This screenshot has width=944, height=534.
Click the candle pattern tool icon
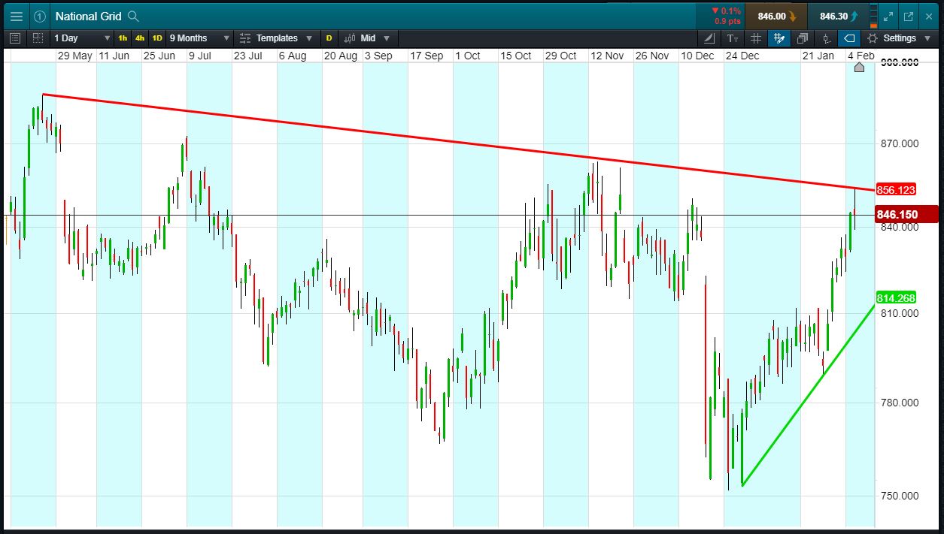[826, 38]
